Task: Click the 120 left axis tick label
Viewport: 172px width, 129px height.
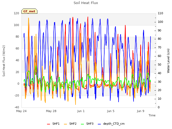Action: [16, 13]
